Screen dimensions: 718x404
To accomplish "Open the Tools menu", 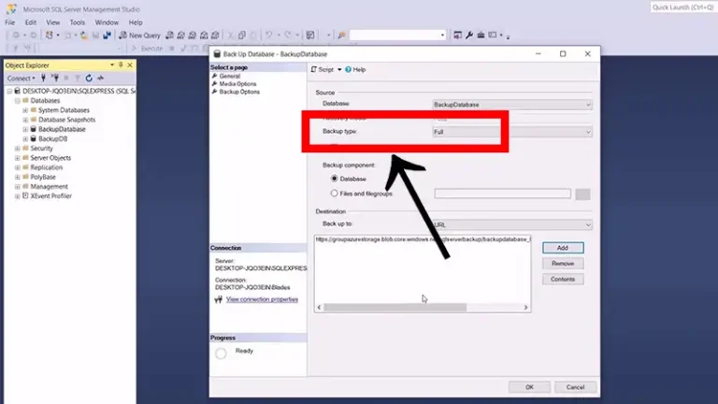I will pyautogui.click(x=78, y=22).
